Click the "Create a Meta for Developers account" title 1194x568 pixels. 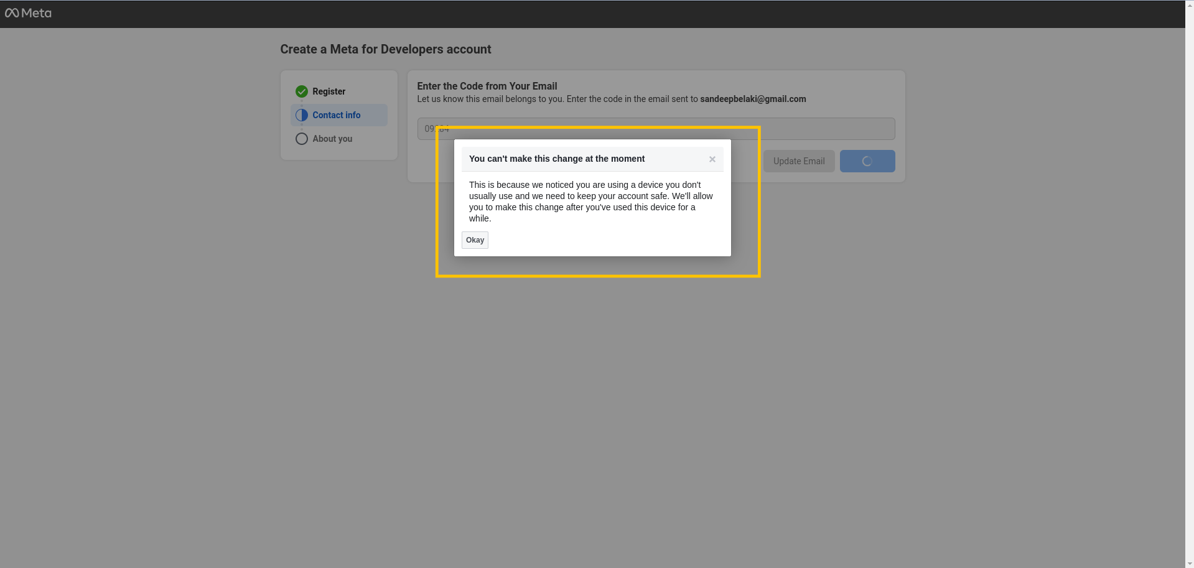pos(386,49)
